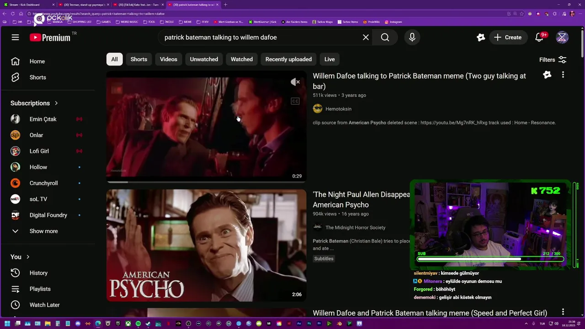
Task: Open Speed and Perfect Girl meme video
Action: tap(430, 313)
